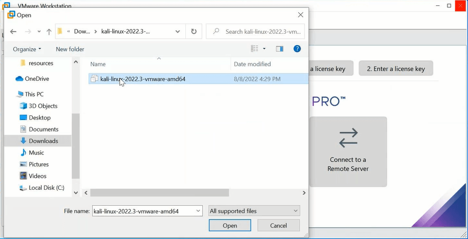Image resolution: width=468 pixels, height=239 pixels.
Task: Go up one folder level
Action: [49, 31]
